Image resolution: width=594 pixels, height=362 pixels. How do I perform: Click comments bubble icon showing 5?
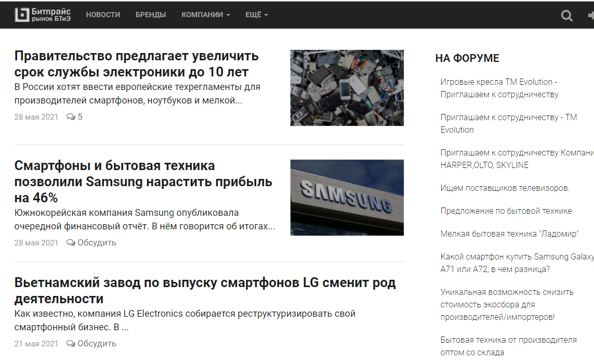[x=71, y=117]
